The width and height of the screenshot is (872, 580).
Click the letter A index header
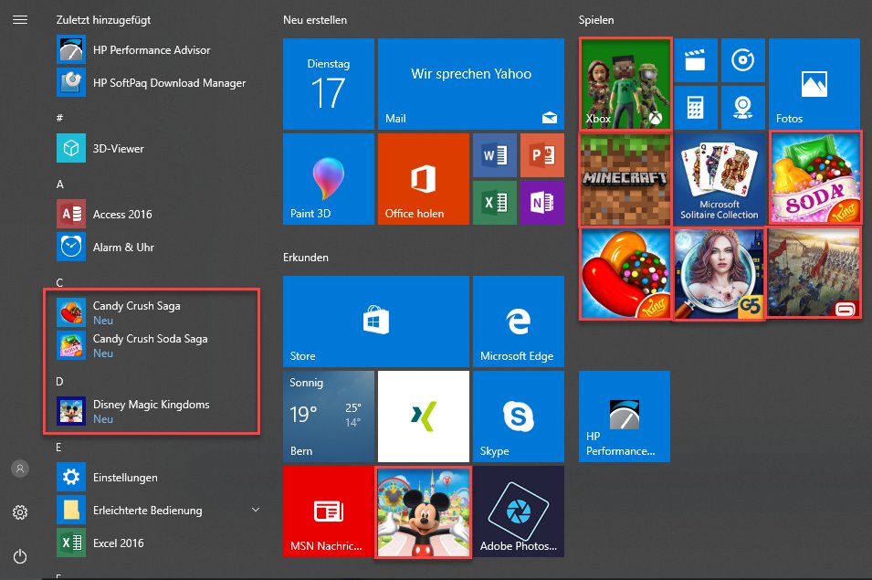(x=60, y=185)
